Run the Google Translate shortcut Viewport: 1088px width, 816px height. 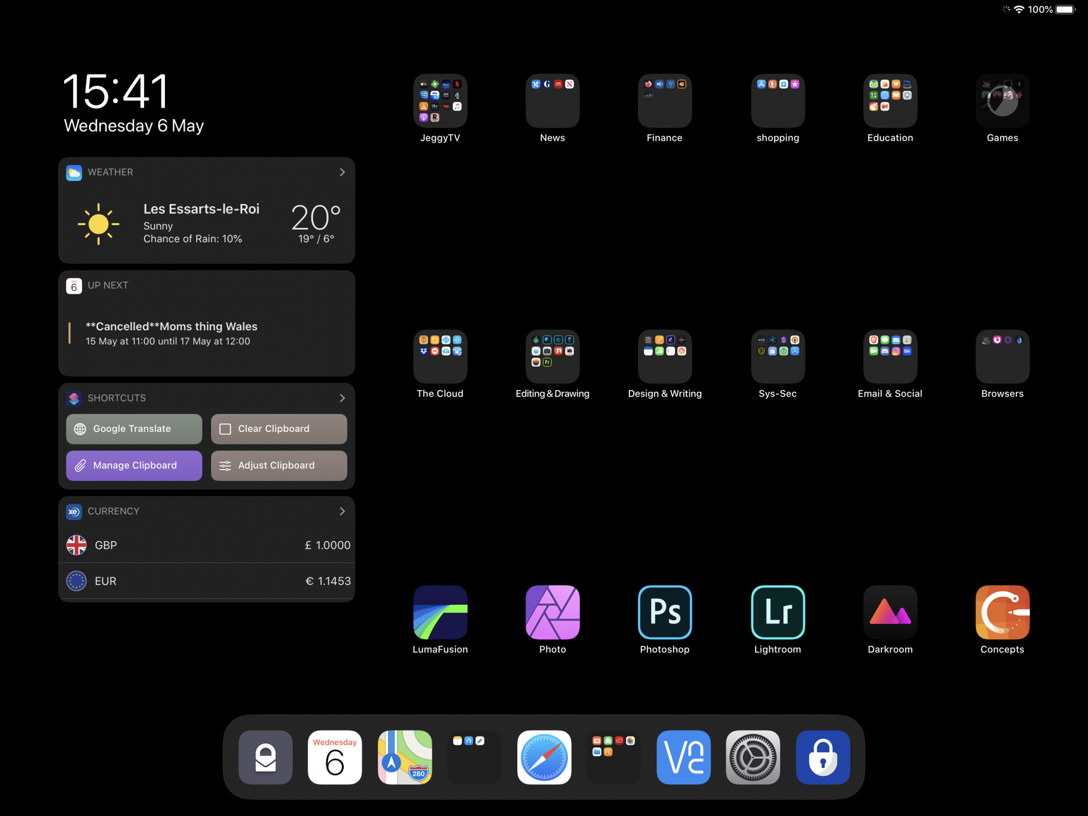pyautogui.click(x=134, y=429)
